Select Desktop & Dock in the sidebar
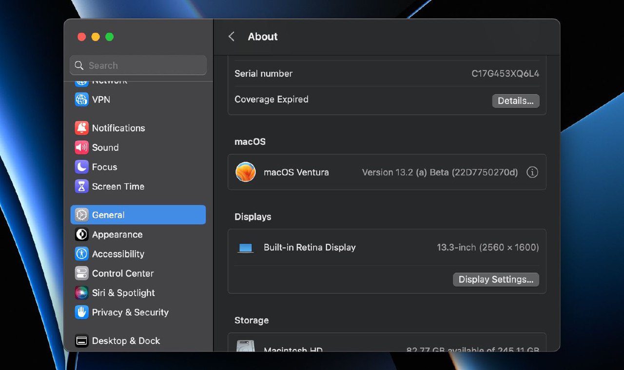The width and height of the screenshot is (624, 370). tap(126, 341)
